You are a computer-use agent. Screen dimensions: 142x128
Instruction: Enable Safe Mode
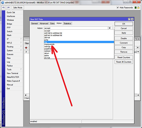[18, 7]
